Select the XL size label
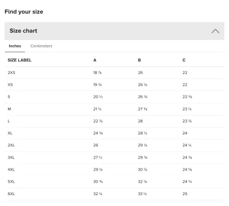Image resolution: width=229 pixels, height=206 pixels. click(x=10, y=133)
